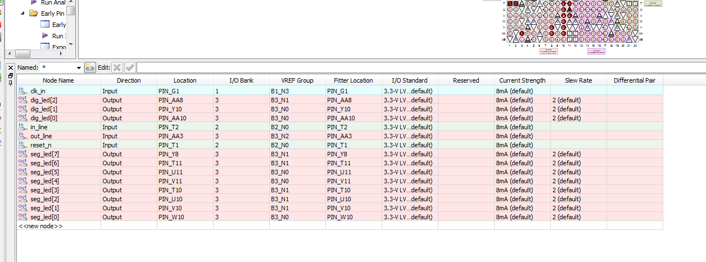
Task: Click the filter/apply button next to Named field
Action: 90,67
